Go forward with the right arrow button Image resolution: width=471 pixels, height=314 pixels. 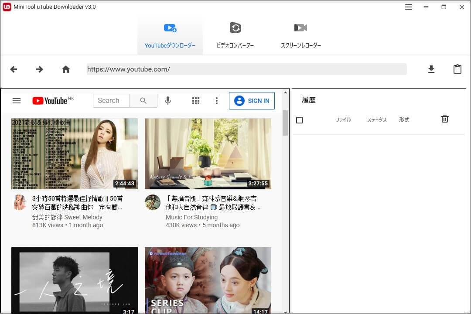coord(39,69)
